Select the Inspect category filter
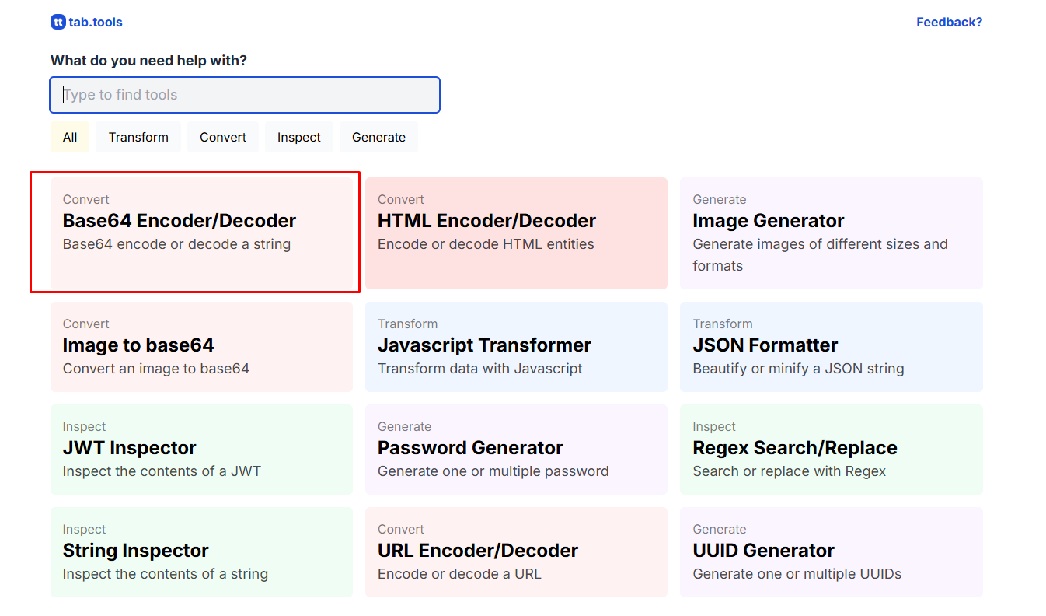The image size is (1046, 616). [x=298, y=137]
